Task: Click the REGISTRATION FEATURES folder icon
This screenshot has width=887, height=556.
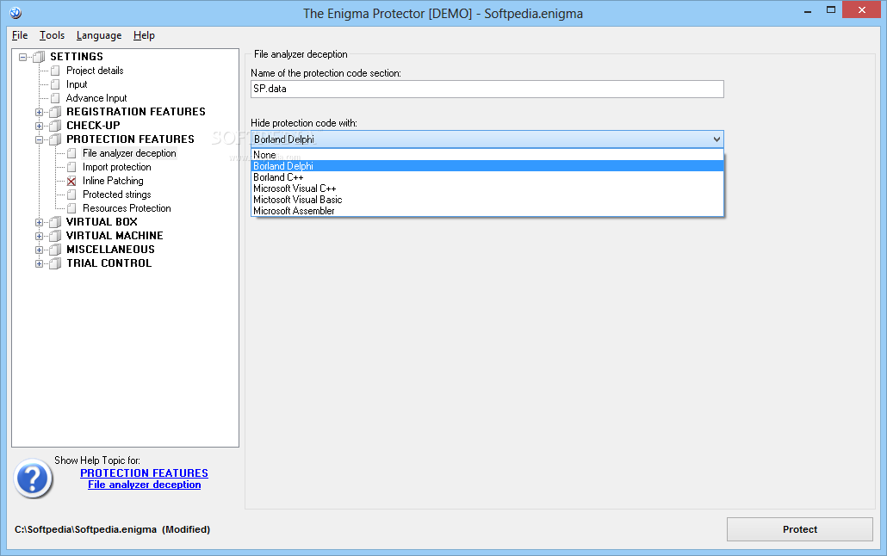Action: pyautogui.click(x=55, y=112)
